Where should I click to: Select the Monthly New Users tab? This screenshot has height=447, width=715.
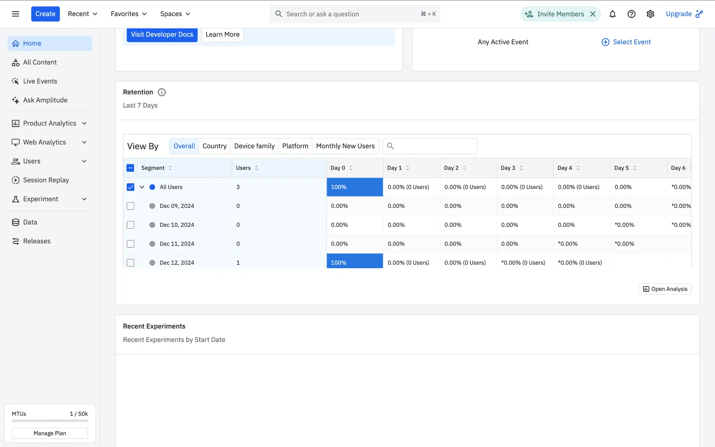[x=345, y=146]
